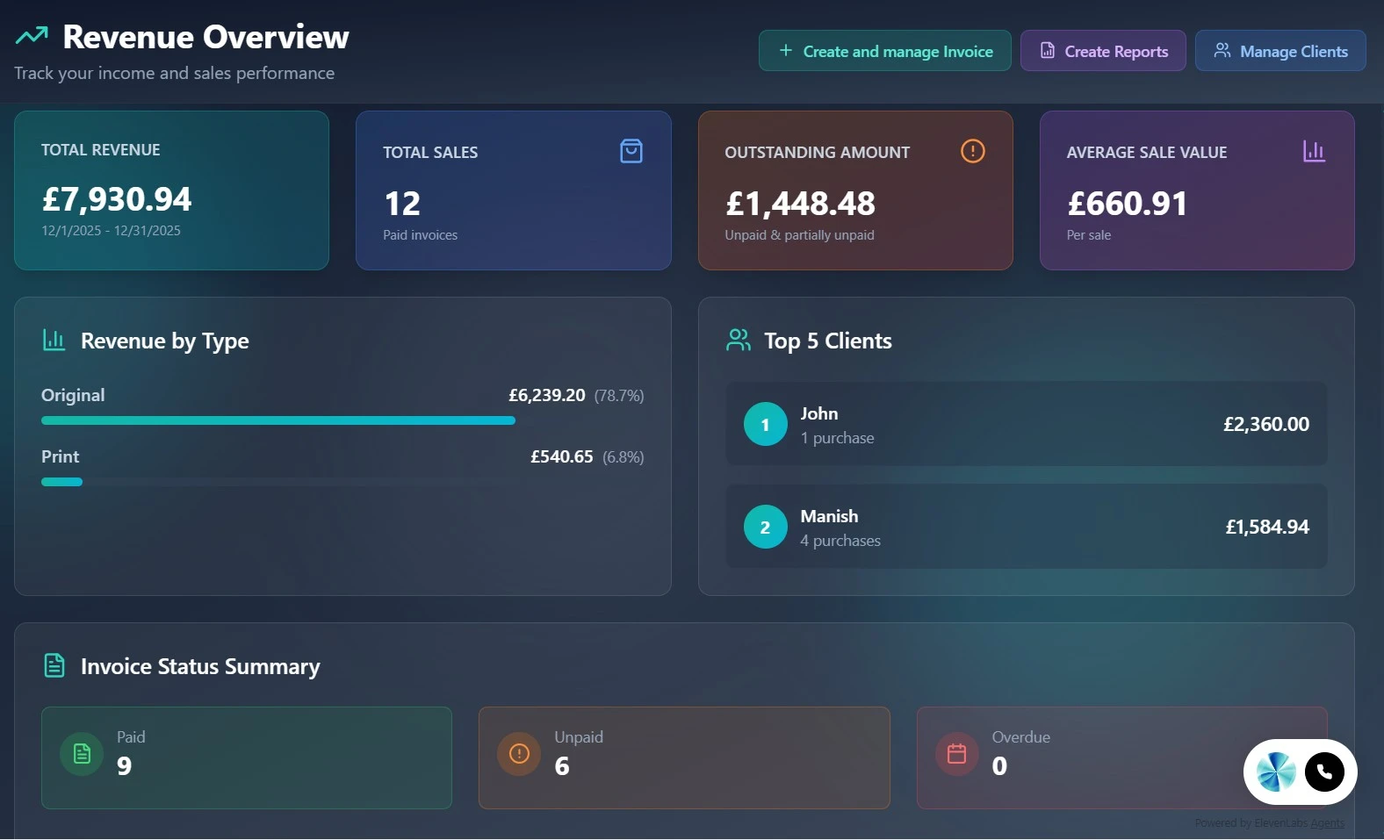Viewport: 1384px width, 840px height.
Task: Click the chart icon beside Revenue by Type
Action: coord(54,340)
